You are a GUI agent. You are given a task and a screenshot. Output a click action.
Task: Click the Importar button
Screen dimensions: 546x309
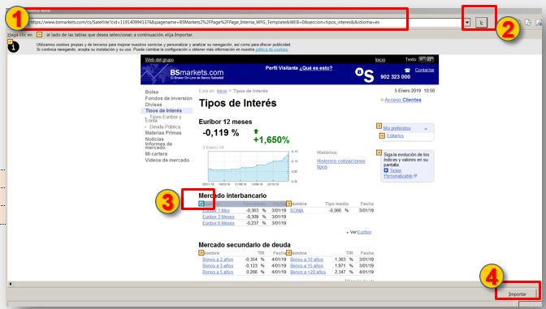click(517, 294)
